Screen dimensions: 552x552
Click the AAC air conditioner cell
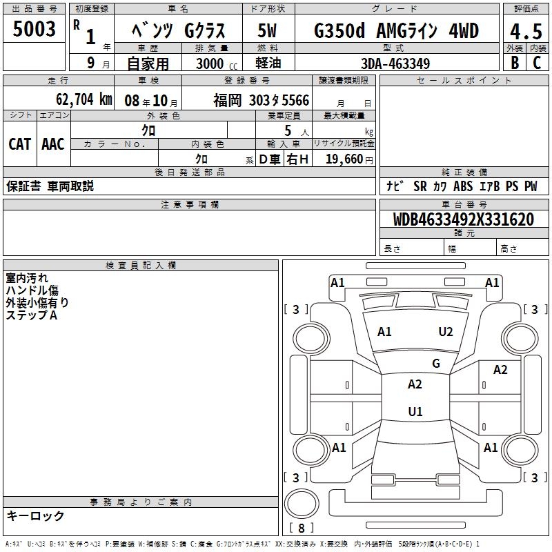[52, 144]
